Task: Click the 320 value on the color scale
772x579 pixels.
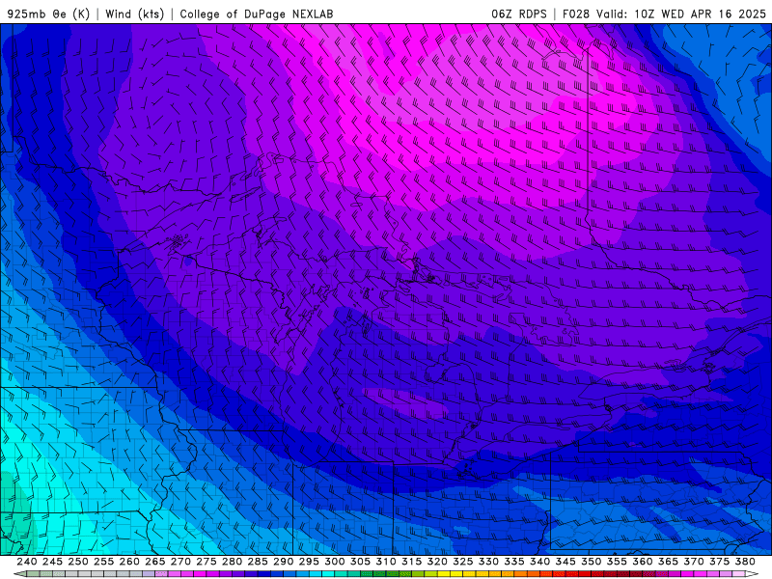Action: pyautogui.click(x=437, y=562)
